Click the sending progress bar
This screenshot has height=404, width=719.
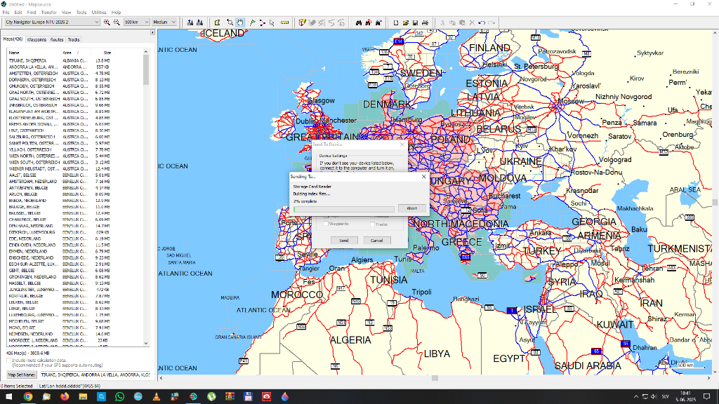(x=344, y=209)
